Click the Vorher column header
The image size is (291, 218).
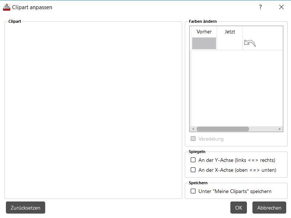point(204,32)
